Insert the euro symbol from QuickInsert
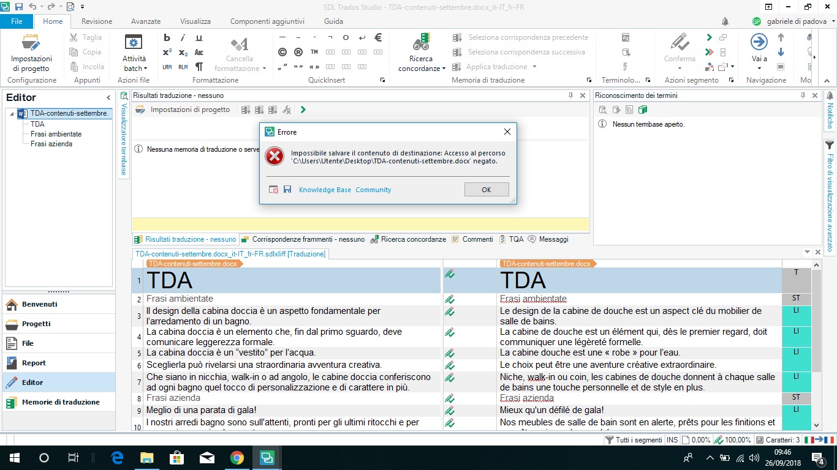 [x=378, y=37]
